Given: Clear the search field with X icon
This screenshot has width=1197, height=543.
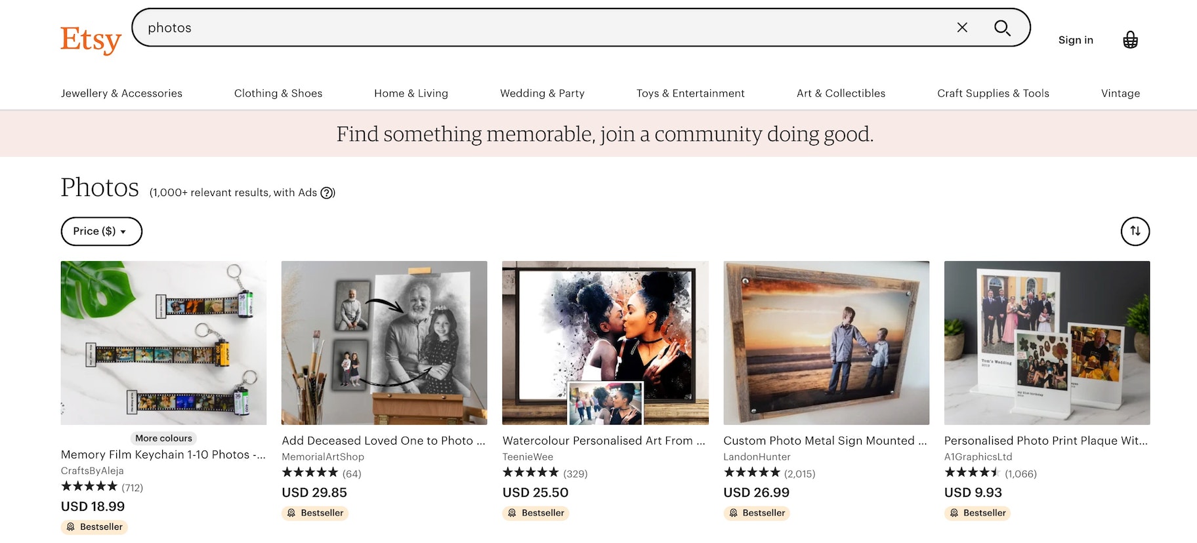Looking at the screenshot, I should tap(962, 28).
